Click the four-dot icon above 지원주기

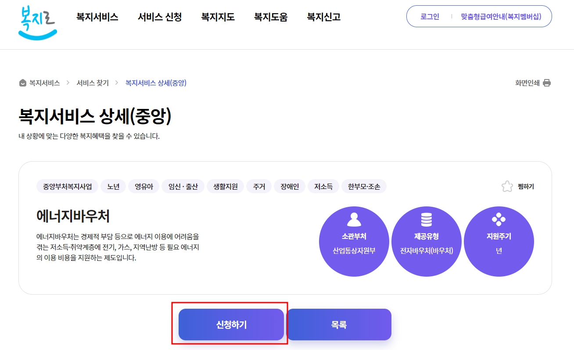tap(499, 219)
